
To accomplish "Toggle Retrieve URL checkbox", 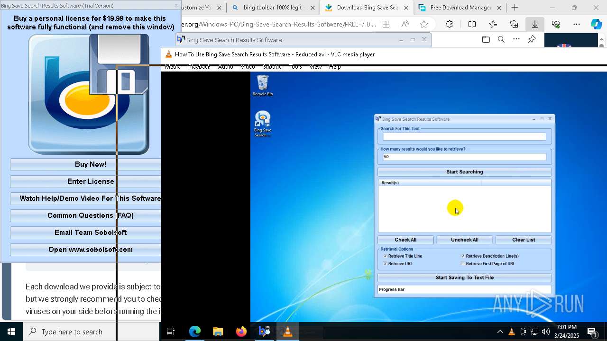I will click(386, 264).
